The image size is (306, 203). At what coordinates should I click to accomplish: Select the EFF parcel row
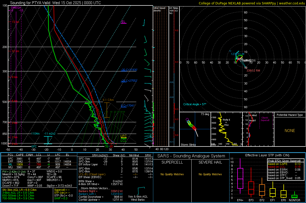(x=39, y=162)
